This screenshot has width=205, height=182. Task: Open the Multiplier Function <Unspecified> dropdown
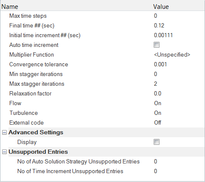coord(178,54)
